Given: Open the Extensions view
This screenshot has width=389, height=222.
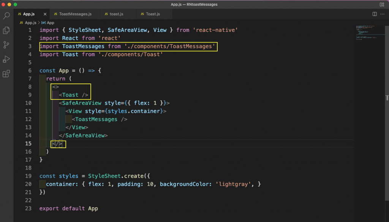Looking at the screenshot, I should 6,74.
